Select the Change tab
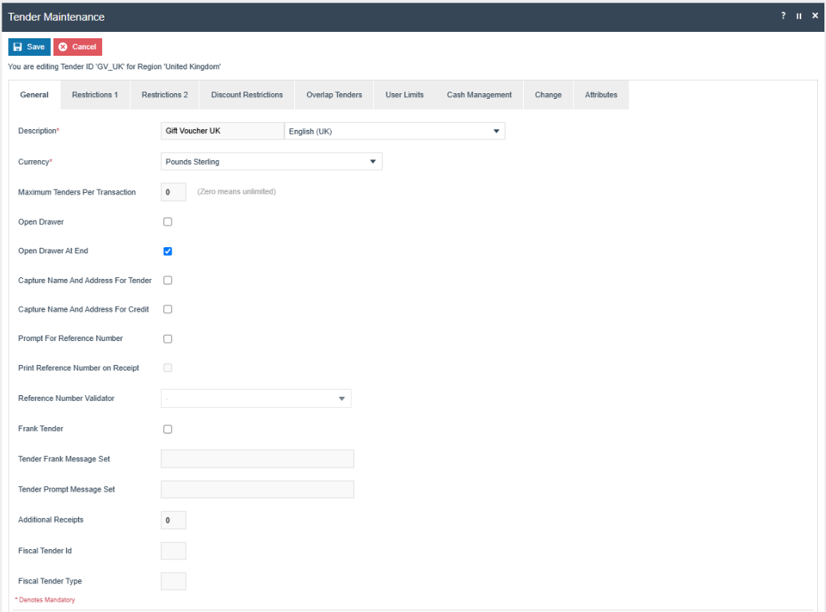Viewport: 826px width, 612px height. coord(549,95)
